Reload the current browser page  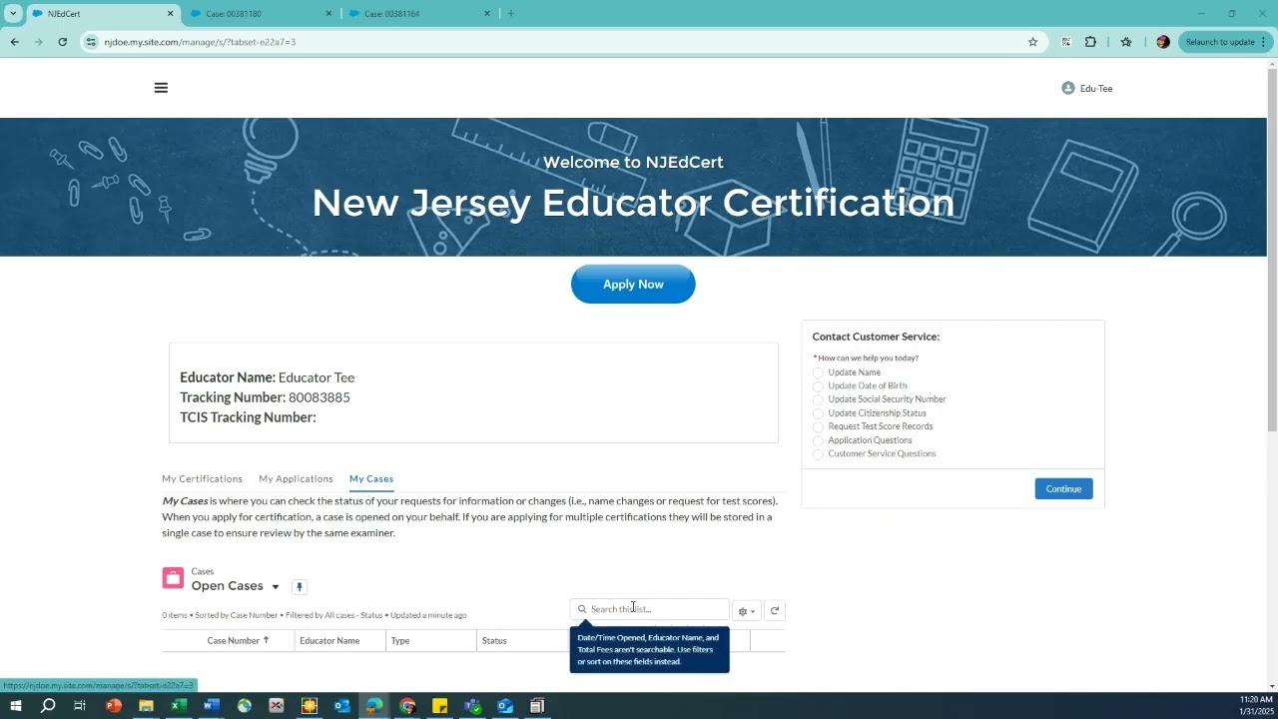(62, 42)
